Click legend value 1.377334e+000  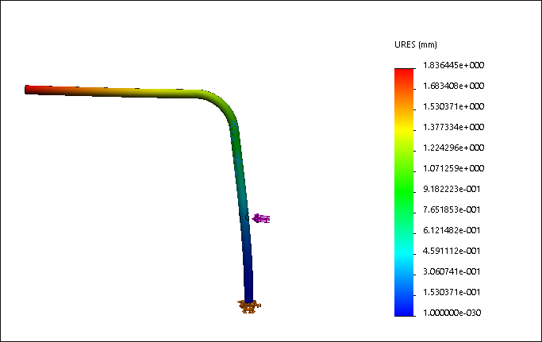(x=453, y=127)
